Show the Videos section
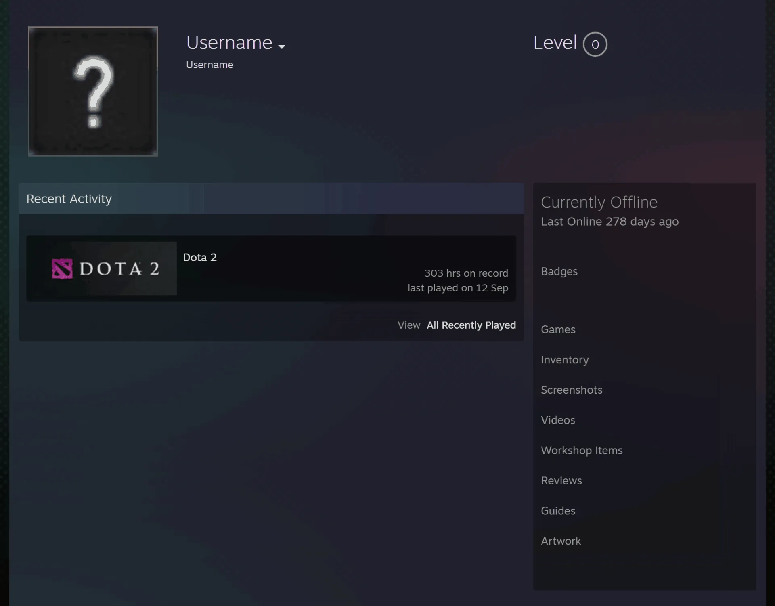The image size is (775, 606). [558, 420]
